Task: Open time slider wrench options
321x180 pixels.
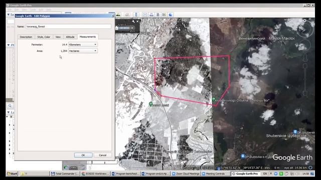Action: click(133, 21)
